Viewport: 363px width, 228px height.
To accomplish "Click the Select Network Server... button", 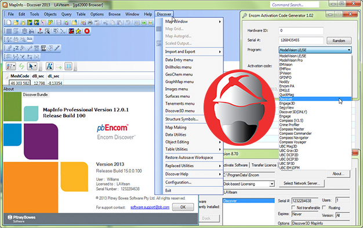I will (302, 183).
